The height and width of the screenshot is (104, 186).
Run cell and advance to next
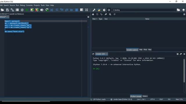coord(37,10)
